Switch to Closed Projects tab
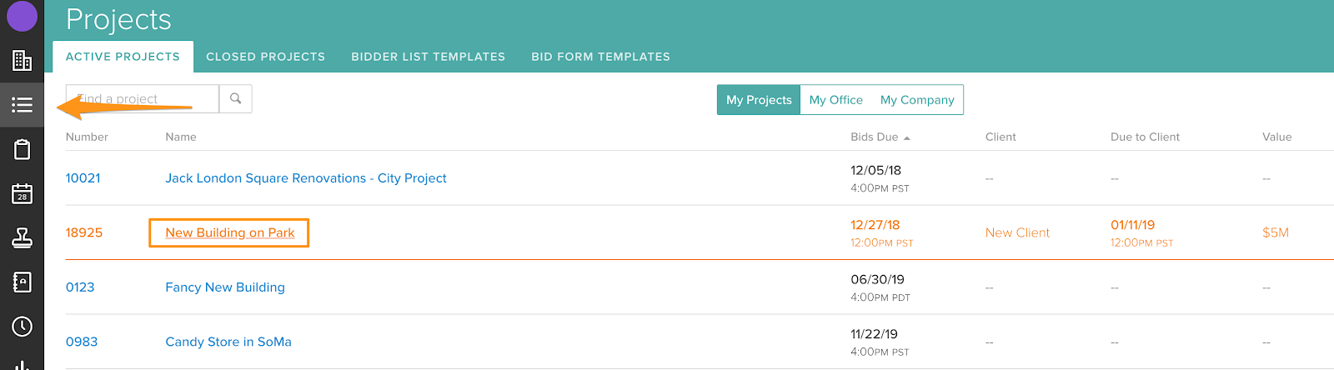The height and width of the screenshot is (370, 1334). [x=265, y=57]
